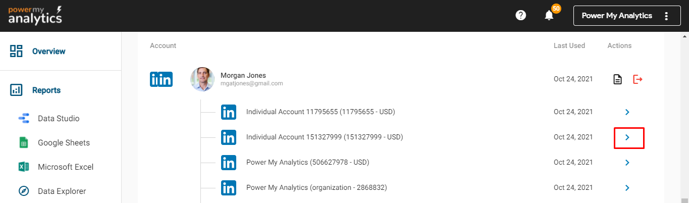Click the red logout icon for Morgan Jones

pos(638,79)
